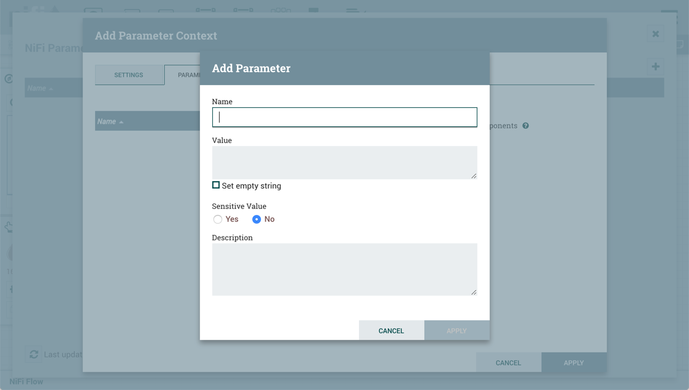Cancel the Add Parameter dialog

point(391,331)
